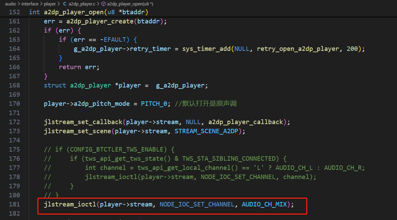Click the 'EFAULT' constant
The image size is (397, 220).
click(x=115, y=40)
